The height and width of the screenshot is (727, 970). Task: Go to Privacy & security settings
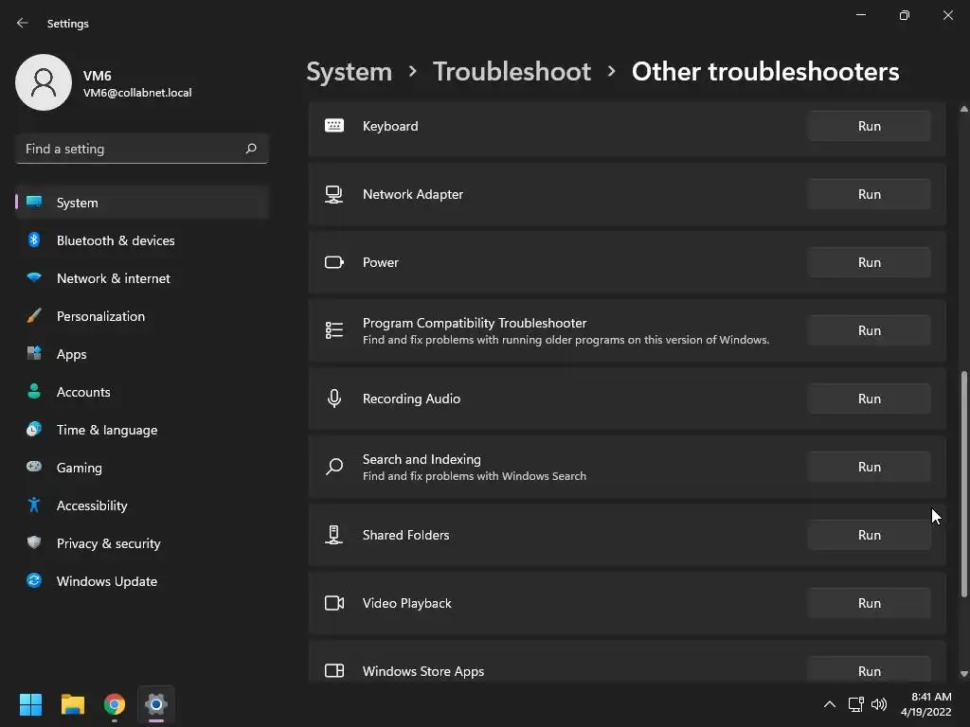(108, 543)
